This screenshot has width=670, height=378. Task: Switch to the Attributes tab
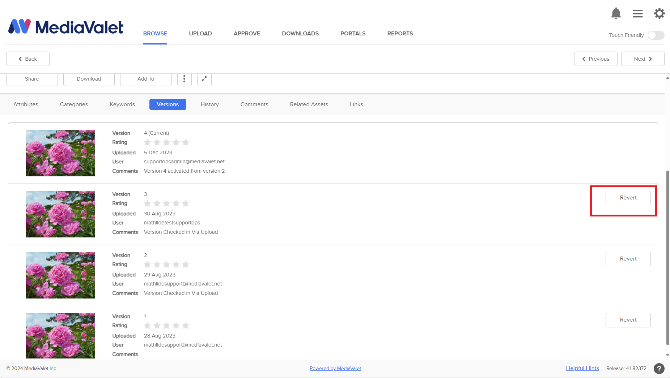(26, 104)
